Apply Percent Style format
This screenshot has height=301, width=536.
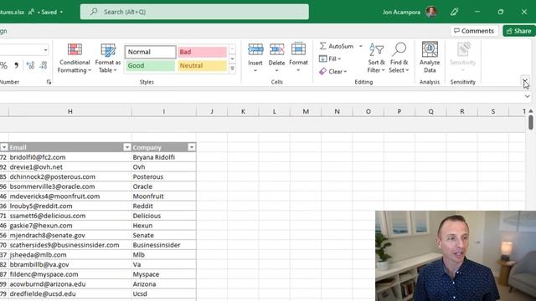click(x=3, y=65)
